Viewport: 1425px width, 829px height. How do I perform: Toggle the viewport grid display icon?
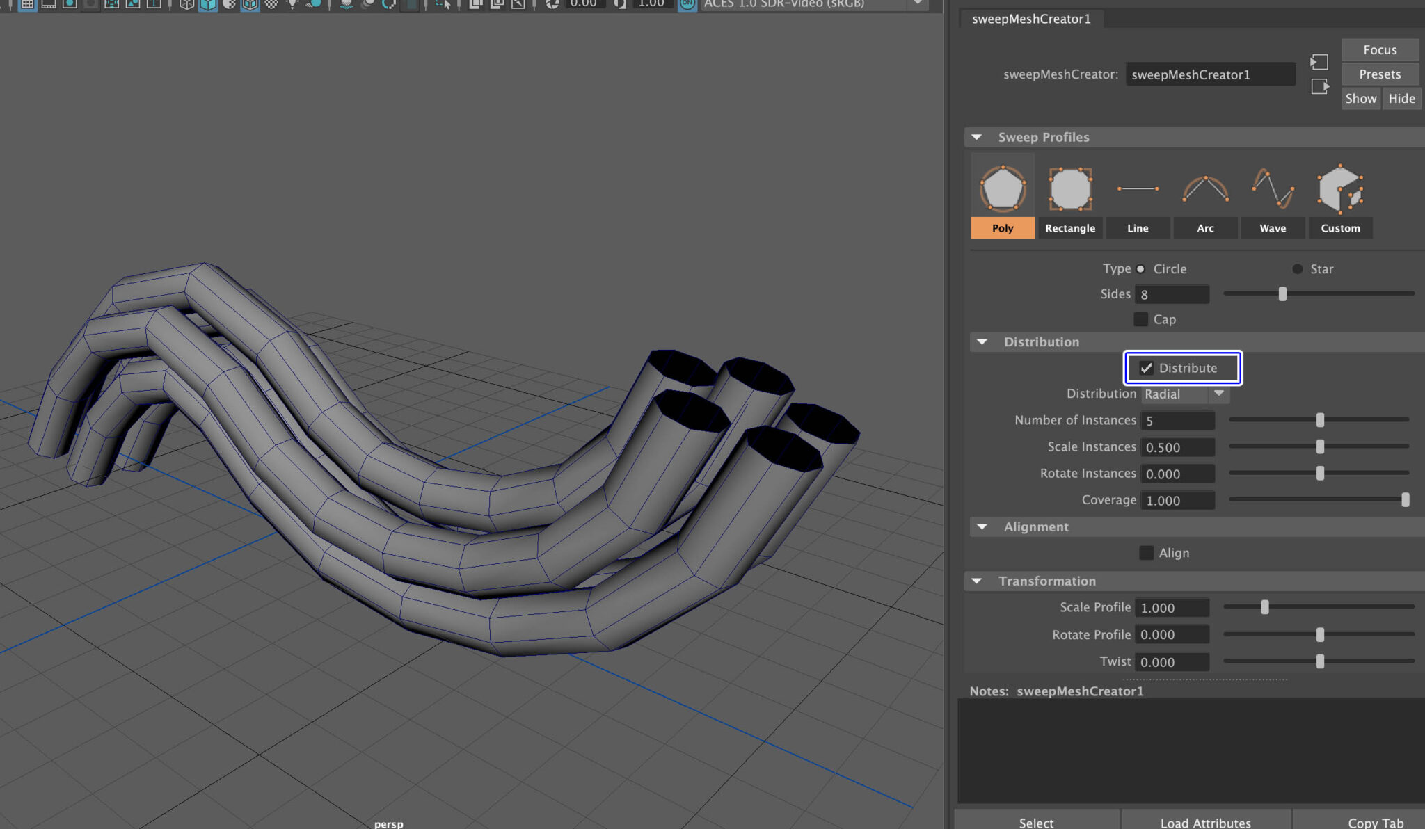click(x=26, y=5)
